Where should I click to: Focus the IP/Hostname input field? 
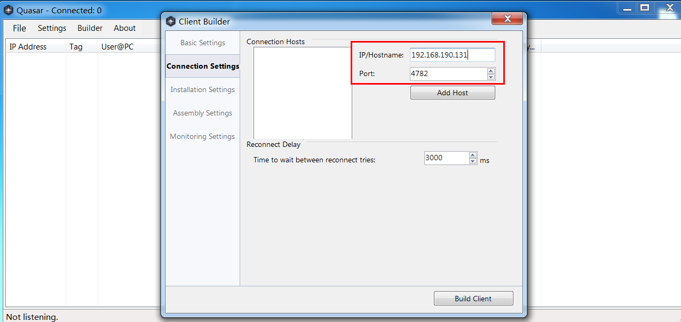(x=453, y=54)
